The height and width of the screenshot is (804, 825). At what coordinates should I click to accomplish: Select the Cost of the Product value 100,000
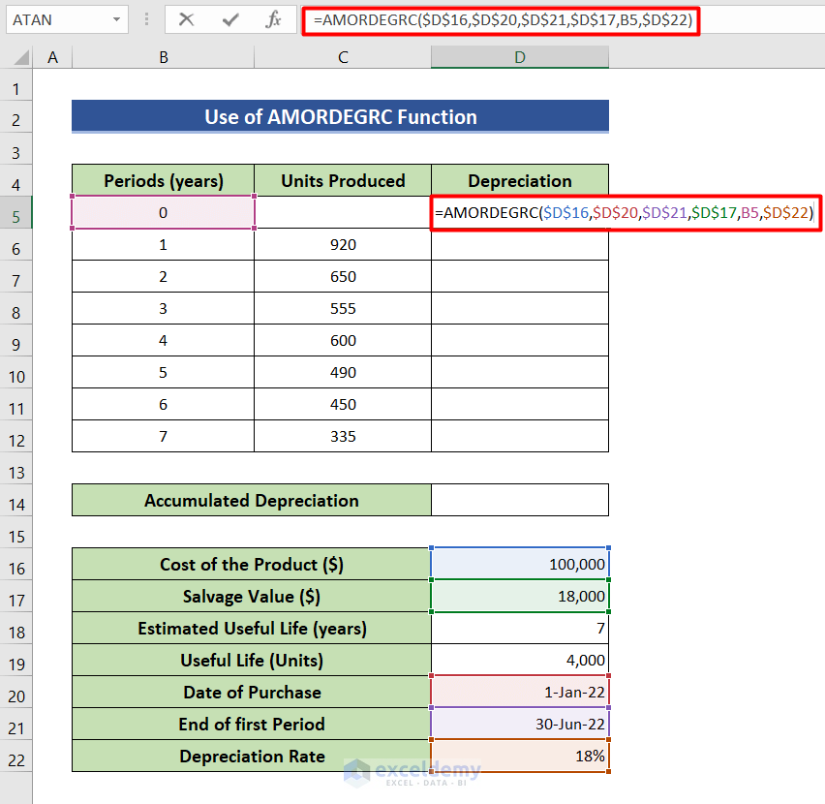(520, 564)
